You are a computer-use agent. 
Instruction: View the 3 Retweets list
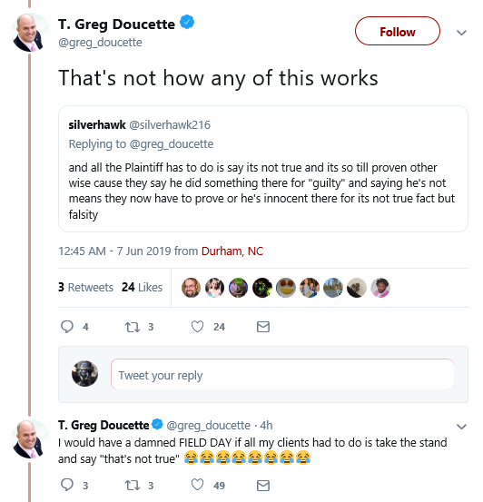pos(85,287)
